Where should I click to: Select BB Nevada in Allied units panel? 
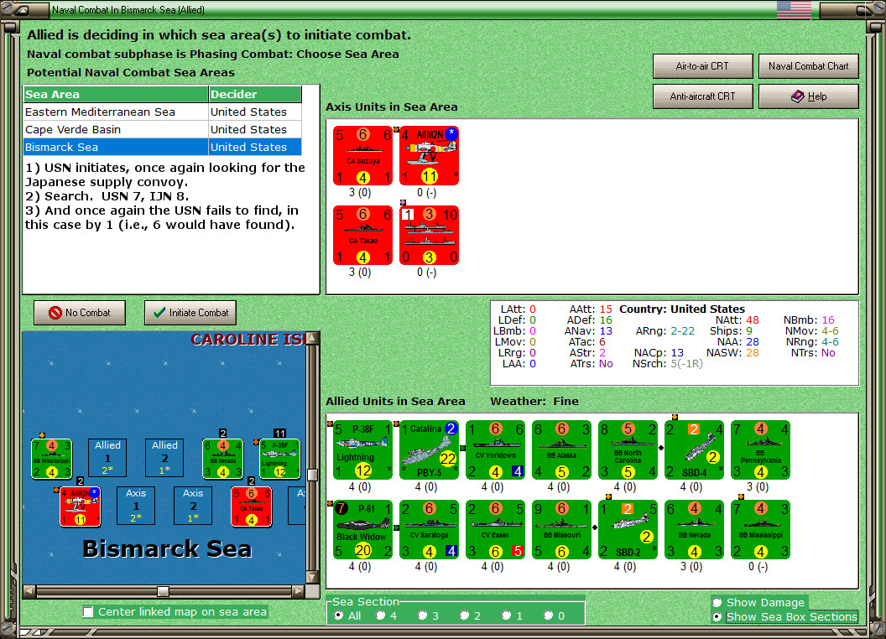click(695, 529)
